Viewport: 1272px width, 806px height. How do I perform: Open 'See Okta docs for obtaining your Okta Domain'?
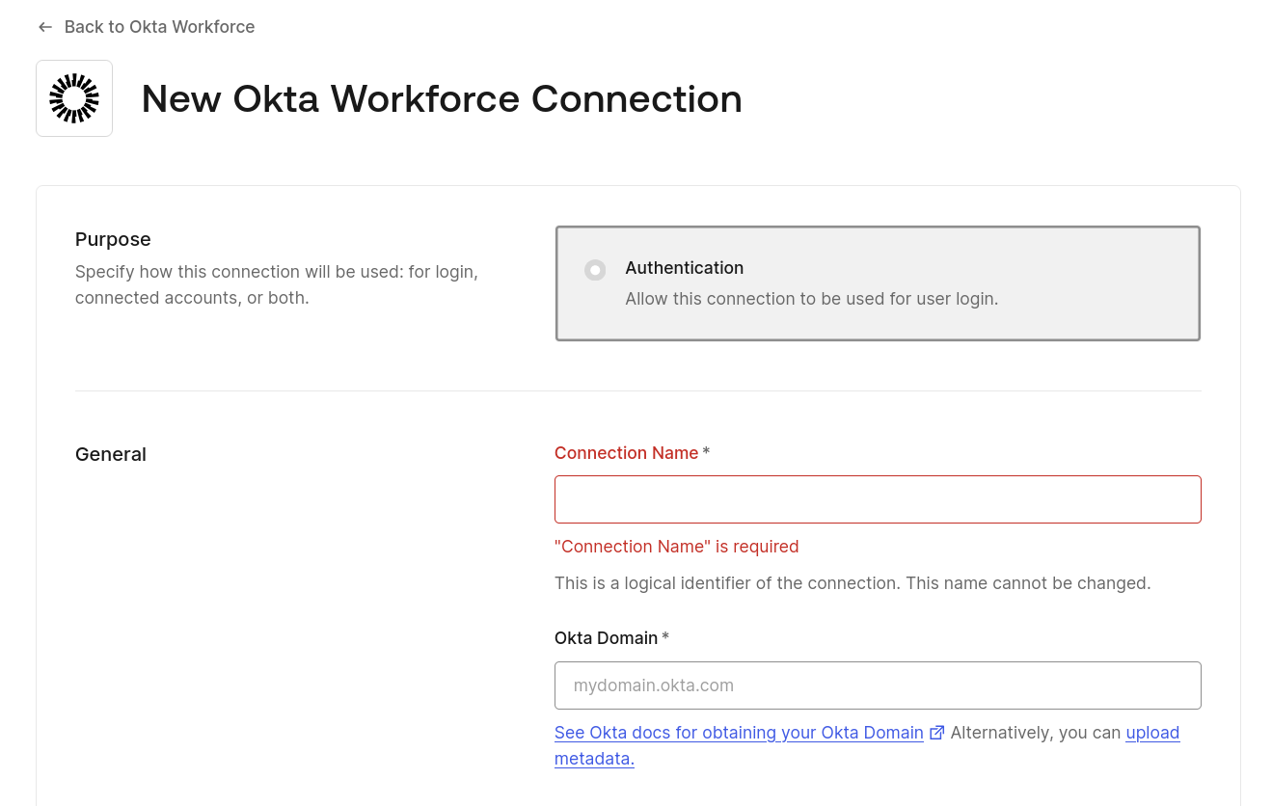click(739, 733)
